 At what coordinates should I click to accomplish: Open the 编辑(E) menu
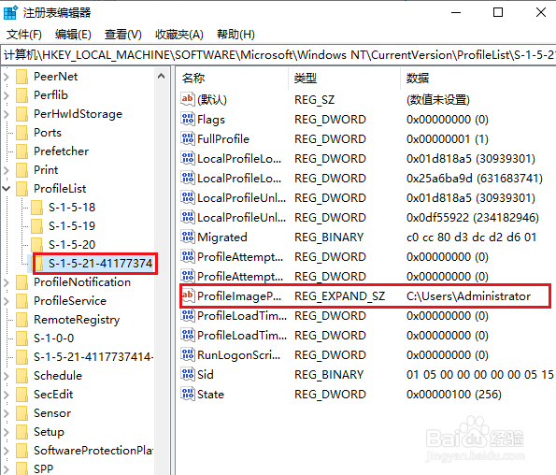pyautogui.click(x=73, y=35)
